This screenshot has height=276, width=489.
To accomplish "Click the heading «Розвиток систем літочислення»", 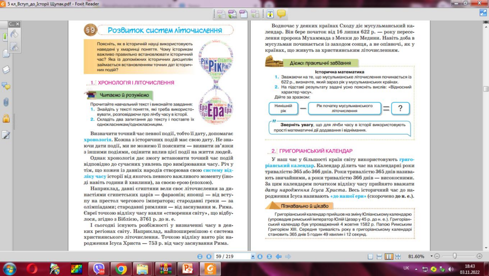I will pyautogui.click(x=165, y=30).
